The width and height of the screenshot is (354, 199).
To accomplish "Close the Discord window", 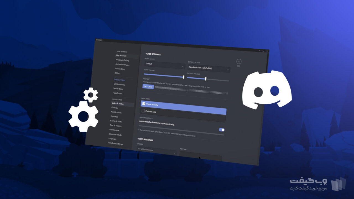I will click(x=267, y=51).
